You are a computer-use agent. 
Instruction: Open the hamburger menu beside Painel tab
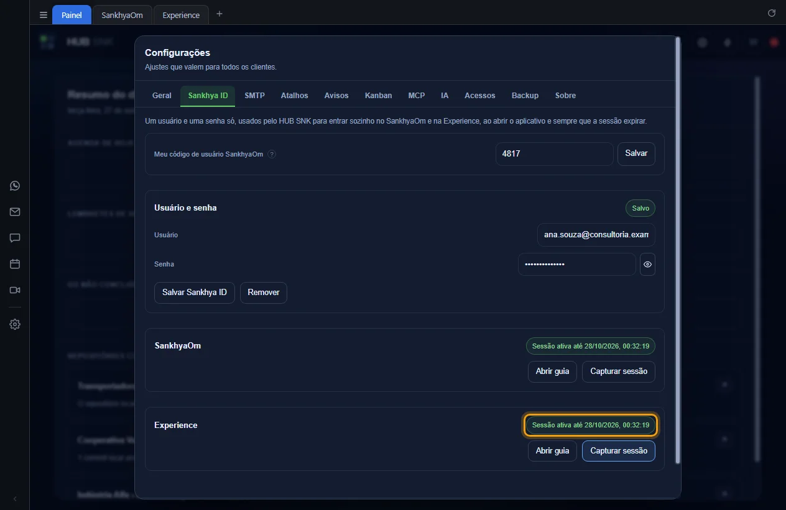tap(44, 15)
